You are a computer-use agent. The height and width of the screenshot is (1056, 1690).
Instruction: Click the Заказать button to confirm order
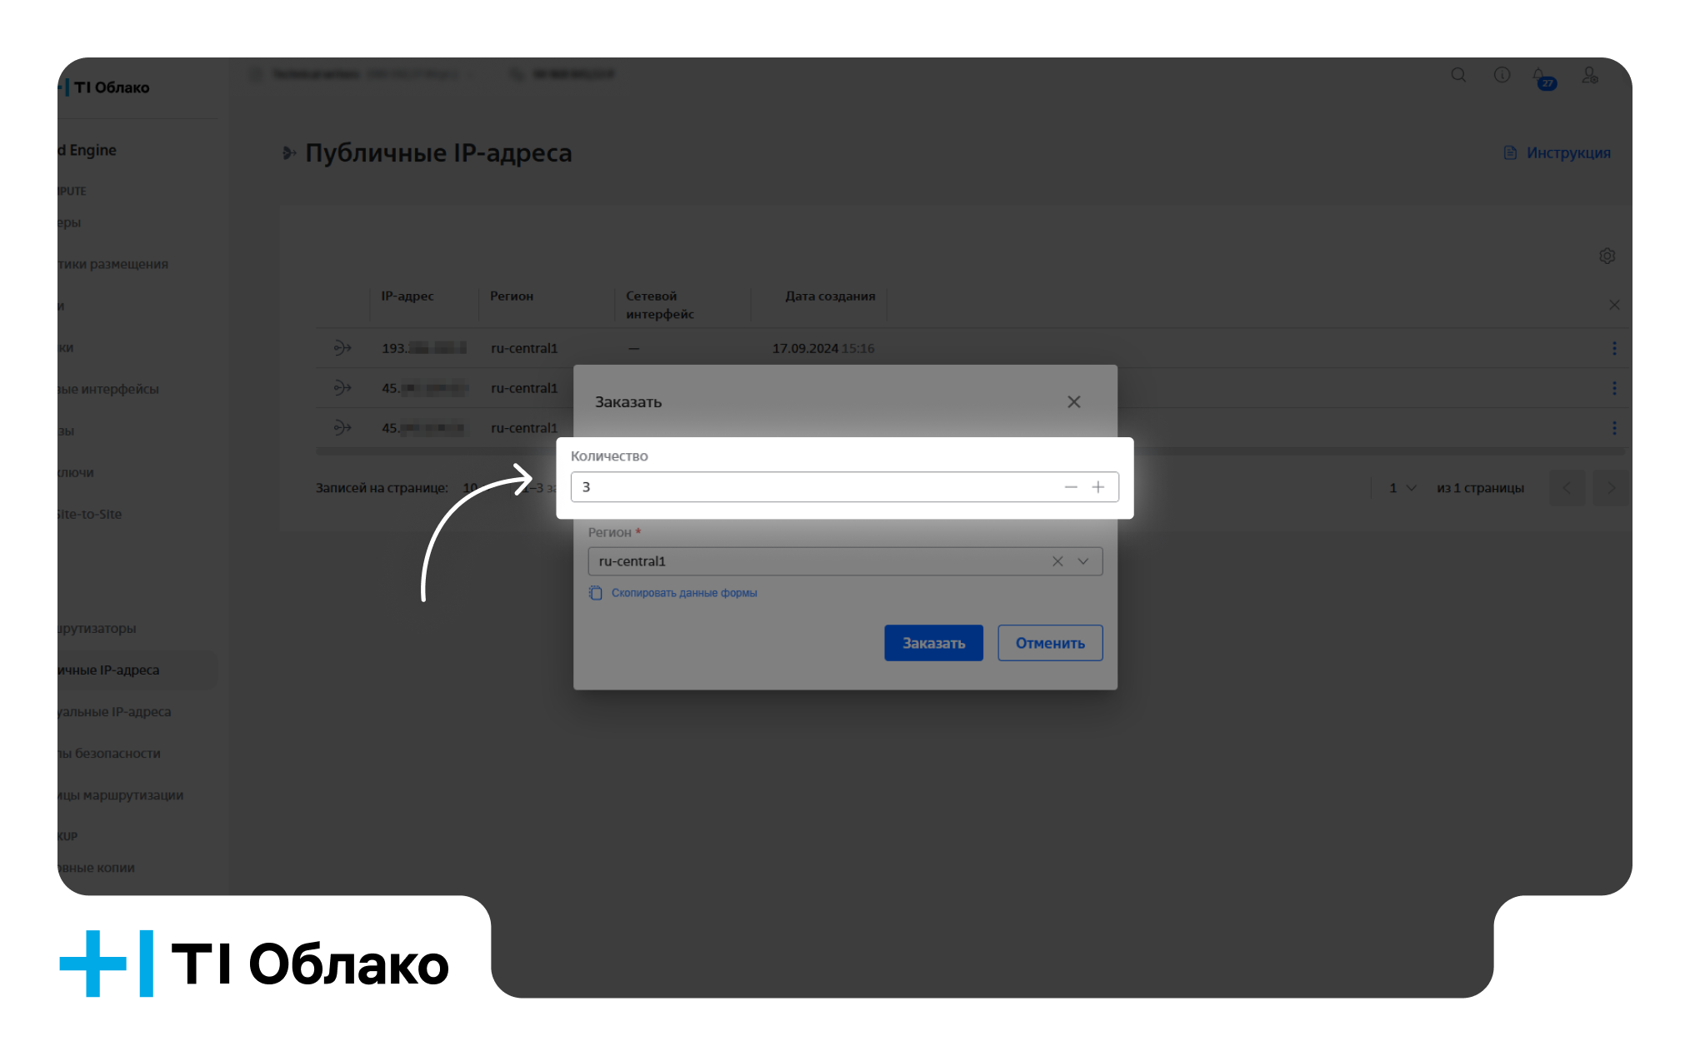(933, 642)
